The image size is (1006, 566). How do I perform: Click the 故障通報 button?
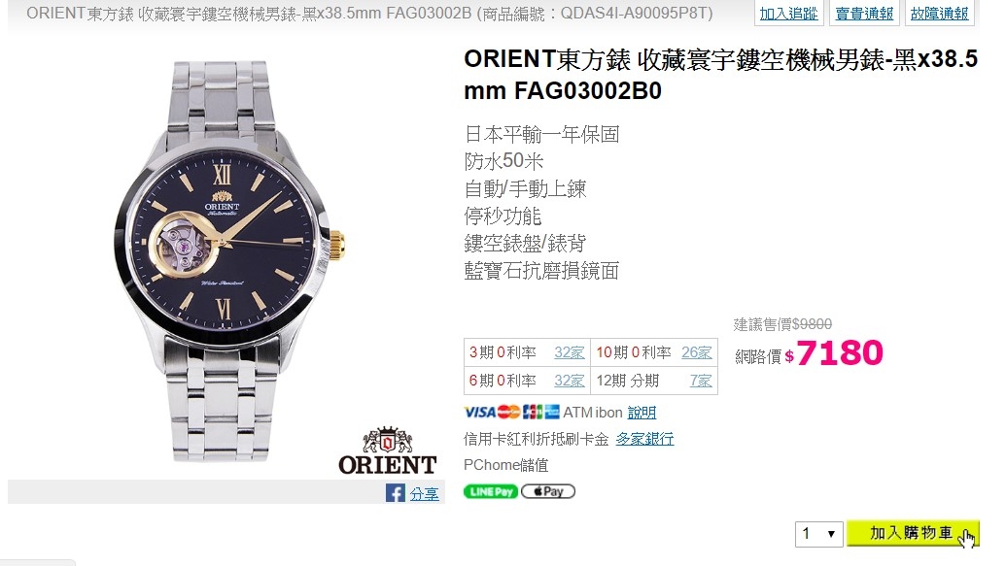(939, 14)
